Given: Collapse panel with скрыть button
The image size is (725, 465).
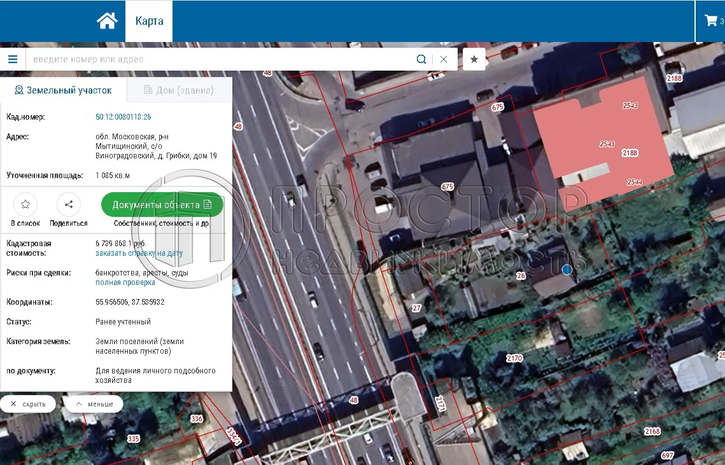Looking at the screenshot, I should pos(28,404).
